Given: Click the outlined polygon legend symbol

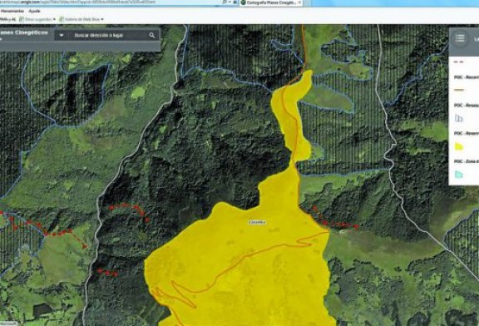Looking at the screenshot, I should point(459,119).
